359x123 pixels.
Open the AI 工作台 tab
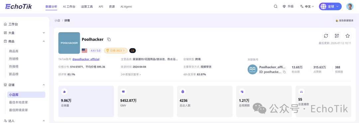tap(69, 7)
